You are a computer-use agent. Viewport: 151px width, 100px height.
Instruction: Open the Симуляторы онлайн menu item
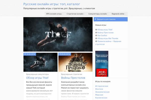(98, 14)
